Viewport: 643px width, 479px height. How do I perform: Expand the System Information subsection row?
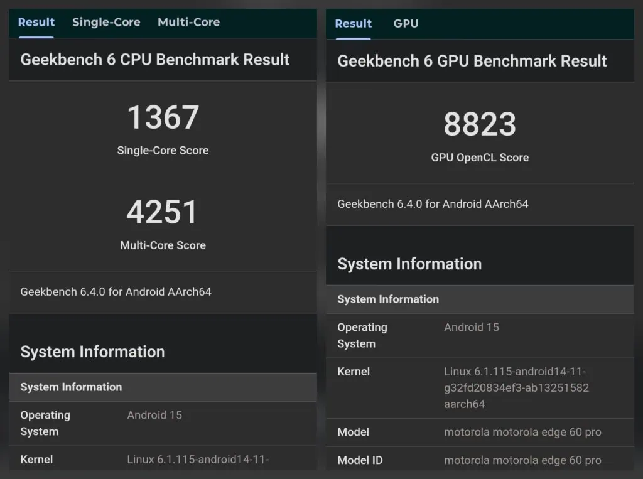[70, 387]
